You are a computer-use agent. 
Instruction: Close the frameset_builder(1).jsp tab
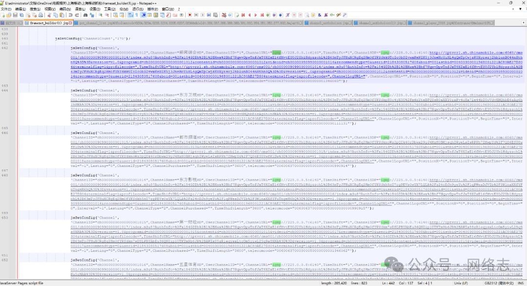click(x=70, y=23)
